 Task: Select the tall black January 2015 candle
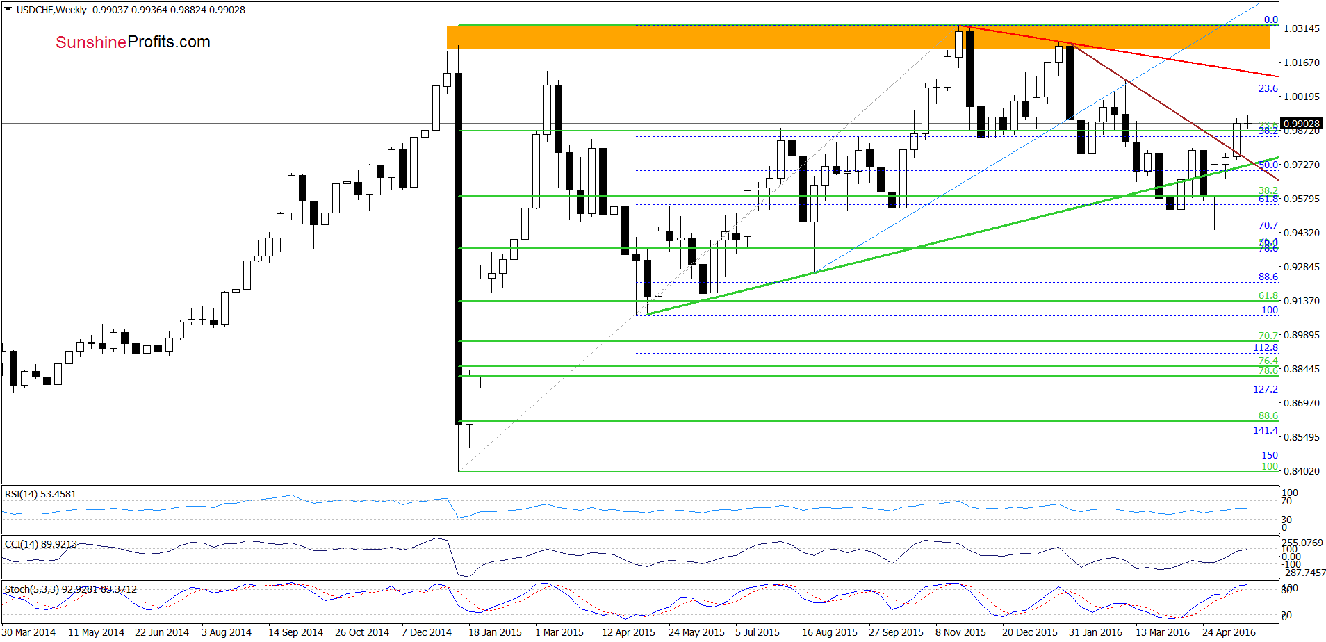(x=458, y=248)
